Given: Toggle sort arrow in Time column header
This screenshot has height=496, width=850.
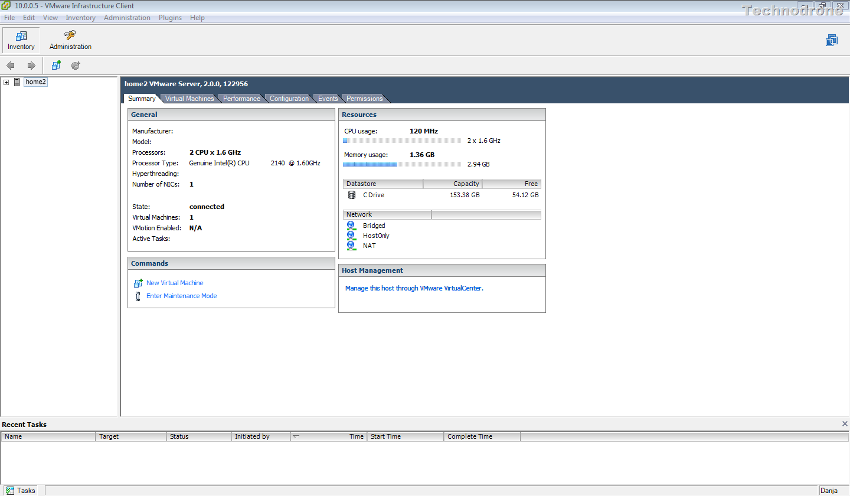Looking at the screenshot, I should tap(296, 436).
